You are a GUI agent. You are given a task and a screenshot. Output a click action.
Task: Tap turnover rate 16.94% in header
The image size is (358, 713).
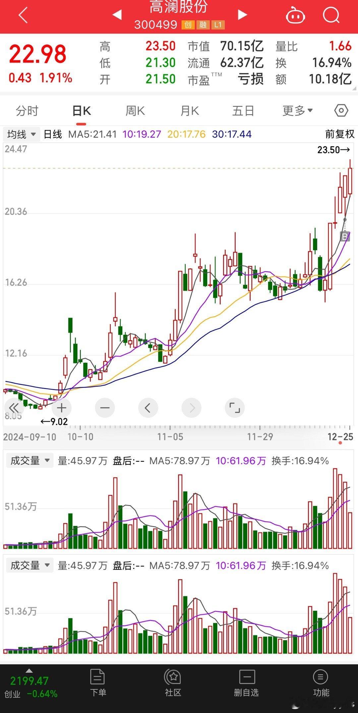point(332,63)
